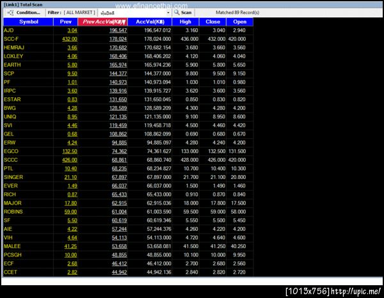
Task: Click EGCO Prev value 132.50
Action: (x=70, y=151)
